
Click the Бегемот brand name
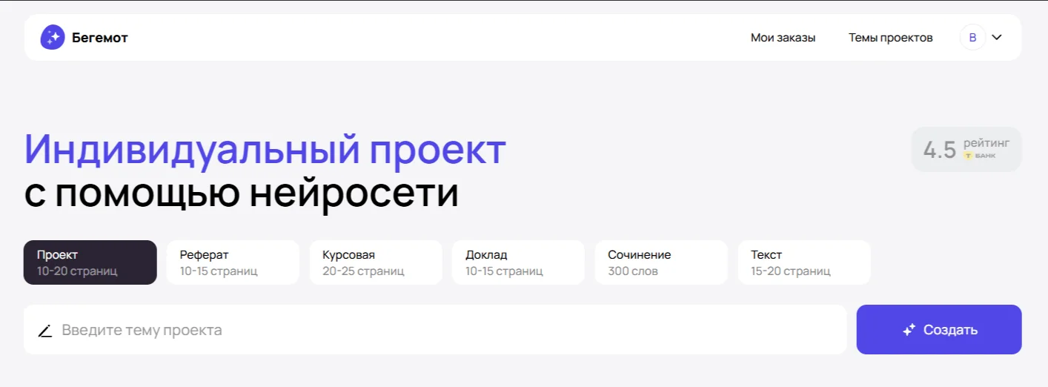[x=100, y=38]
